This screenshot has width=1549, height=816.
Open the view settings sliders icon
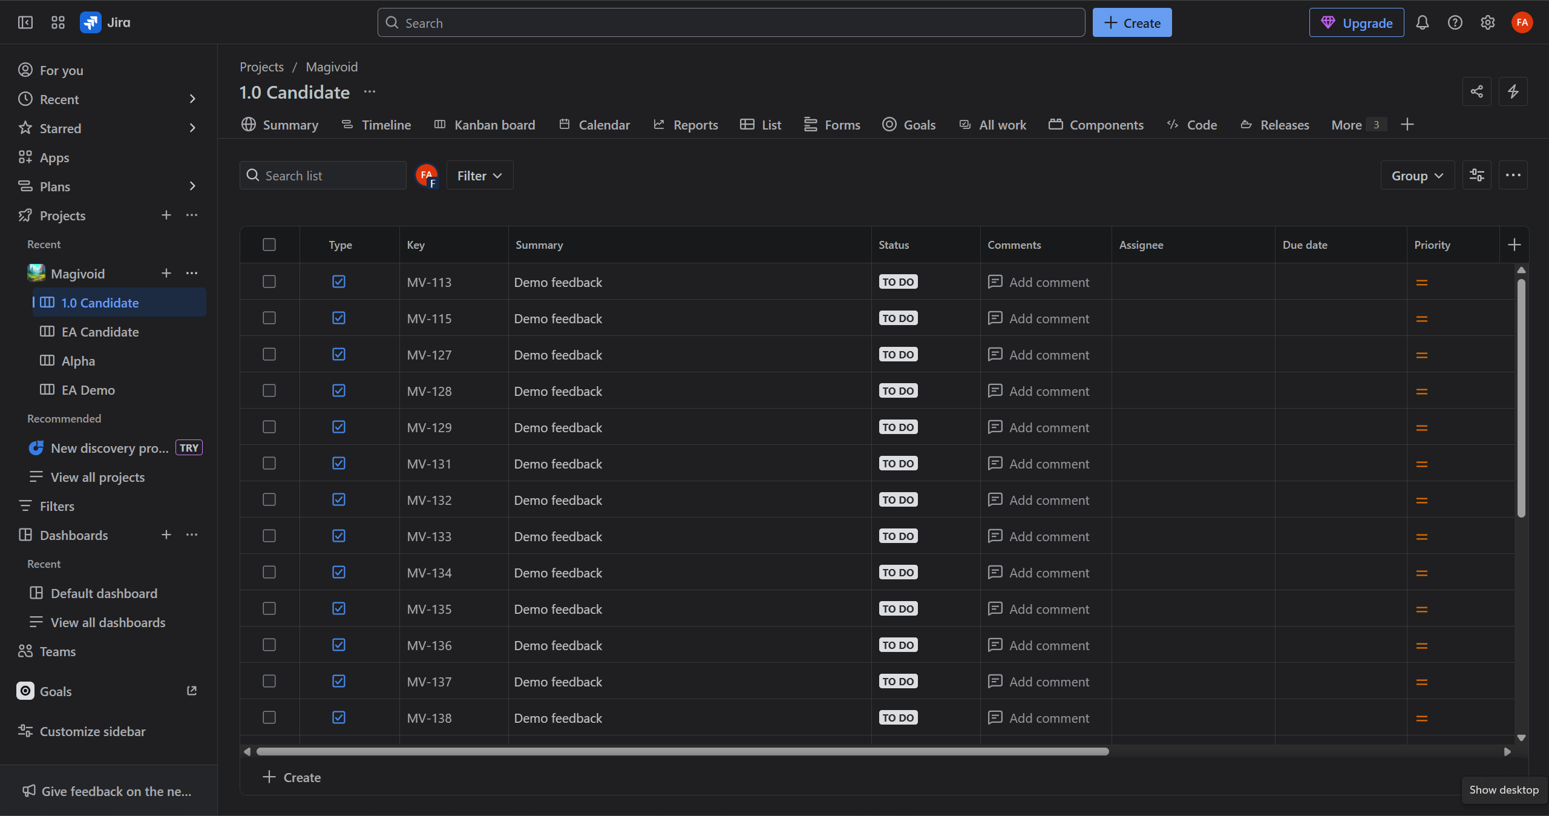click(1477, 175)
